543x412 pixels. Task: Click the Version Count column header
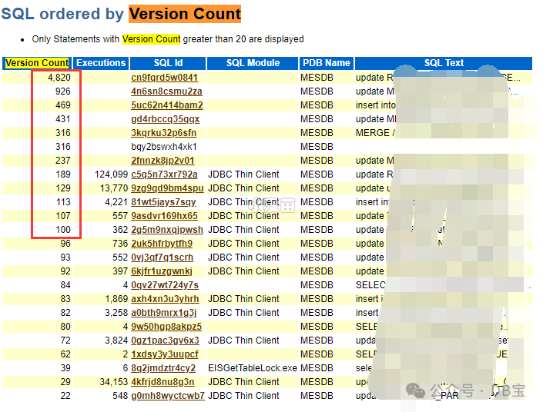pos(37,63)
